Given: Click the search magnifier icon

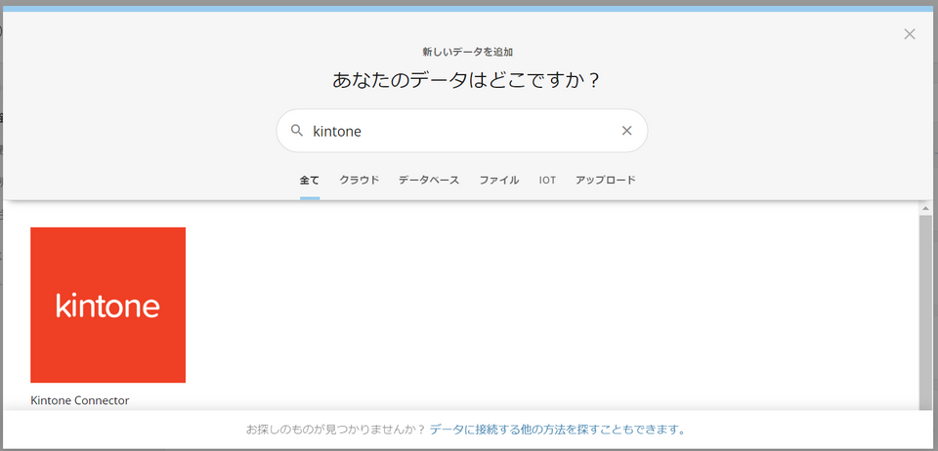Looking at the screenshot, I should point(297,131).
